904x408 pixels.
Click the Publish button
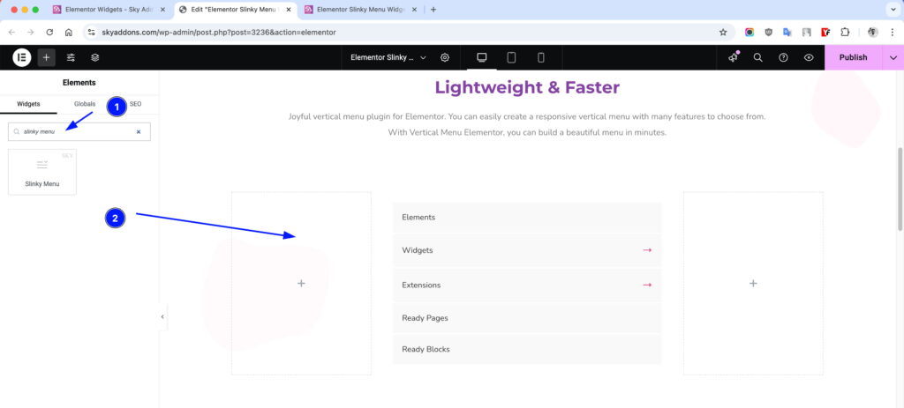pyautogui.click(x=853, y=57)
